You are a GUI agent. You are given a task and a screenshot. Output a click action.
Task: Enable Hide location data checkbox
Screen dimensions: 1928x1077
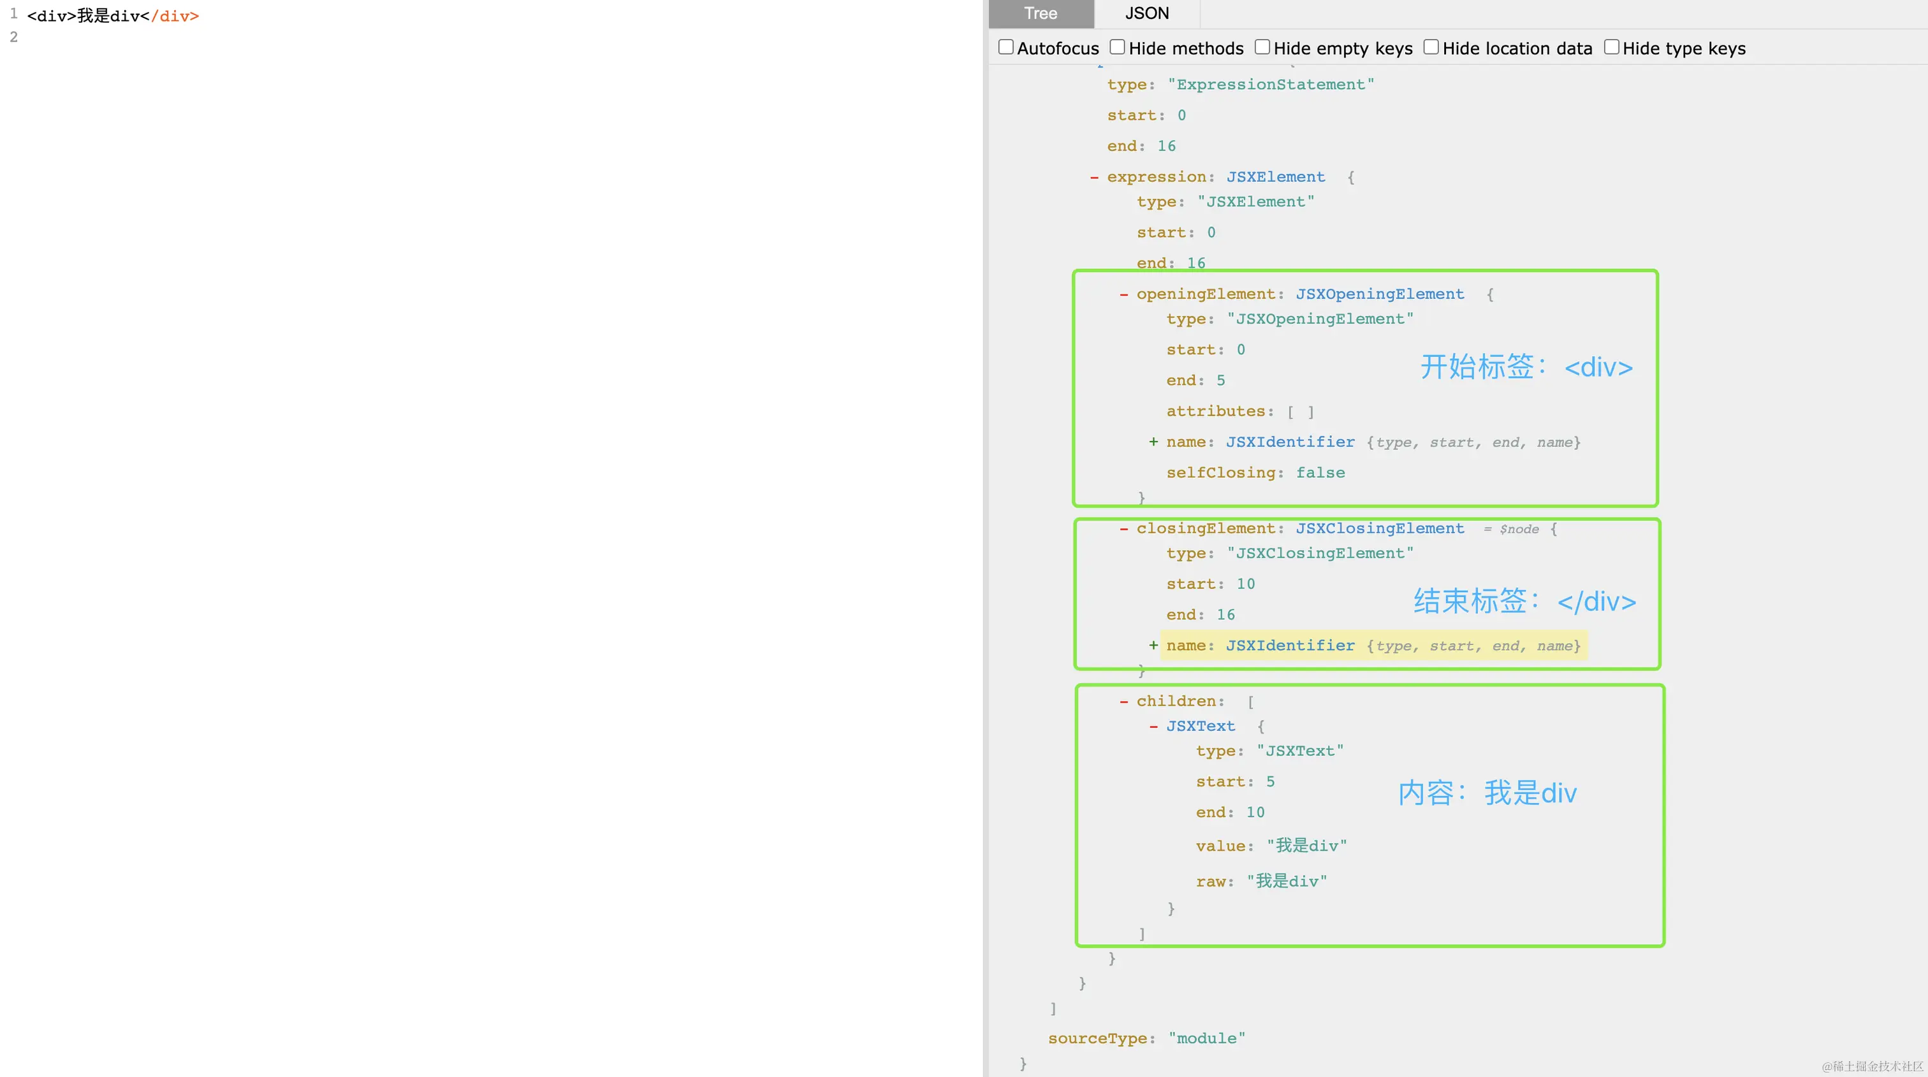click(1431, 47)
